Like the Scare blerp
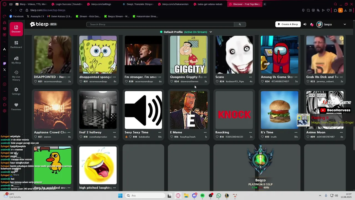 [x=217, y=81]
